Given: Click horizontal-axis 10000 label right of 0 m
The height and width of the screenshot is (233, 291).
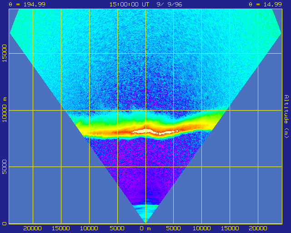Looking at the screenshot, I should pos(201,228).
